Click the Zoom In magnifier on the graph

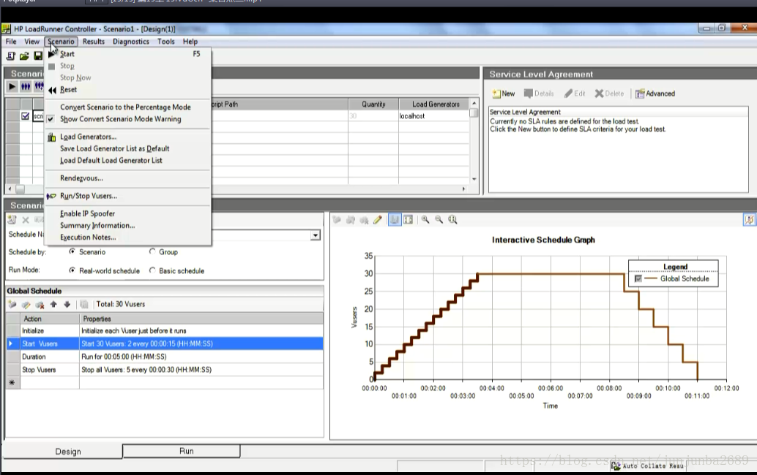(425, 220)
